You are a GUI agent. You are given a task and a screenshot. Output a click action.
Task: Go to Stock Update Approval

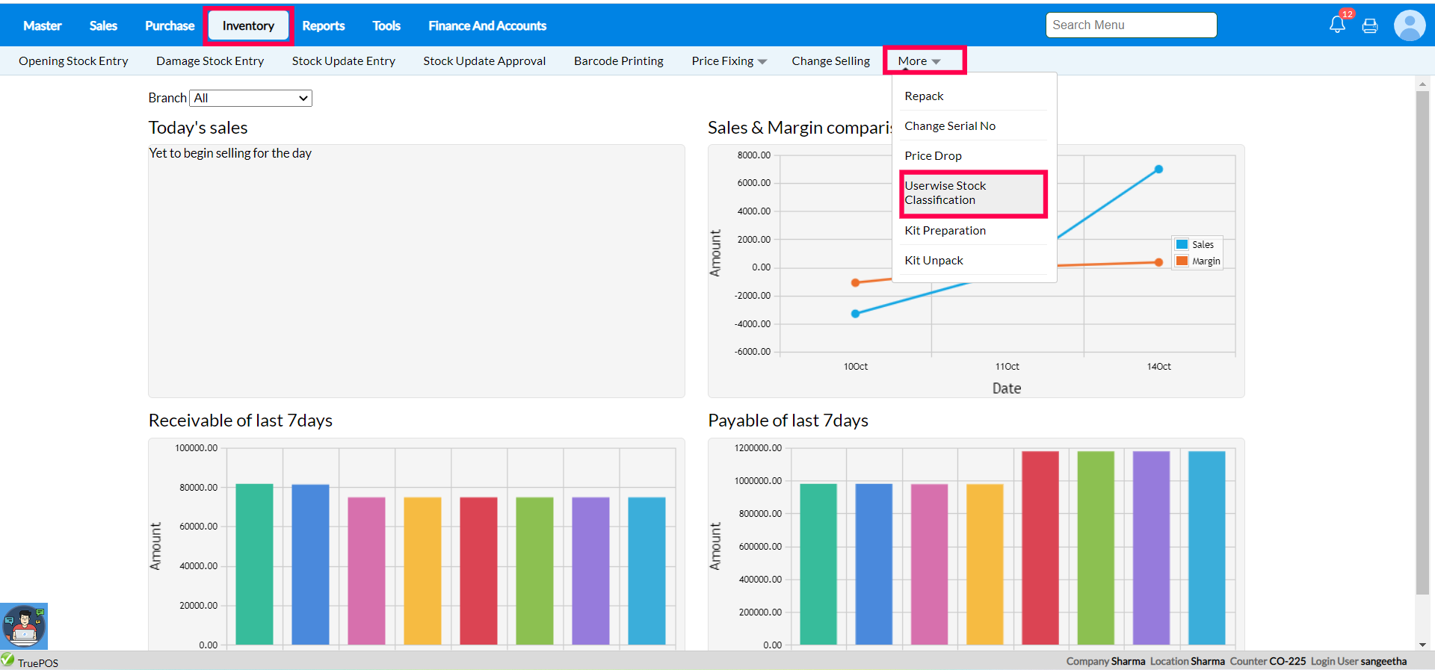coord(484,61)
